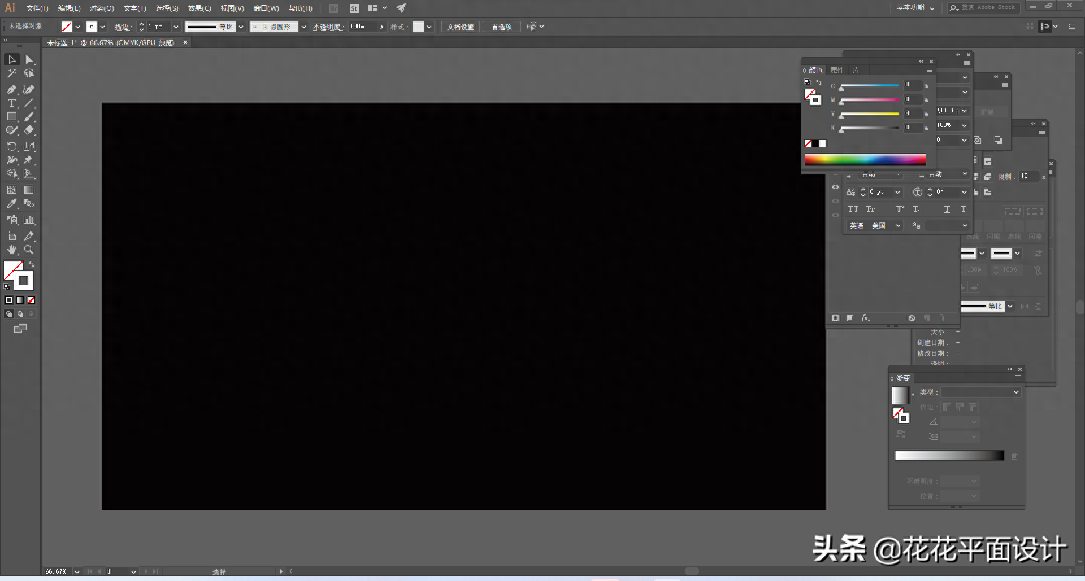Toggle the top eye visibility icon

pyautogui.click(x=835, y=187)
